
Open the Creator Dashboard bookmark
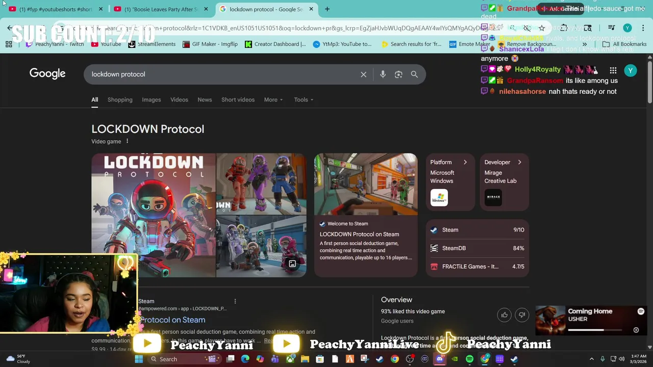(x=275, y=44)
